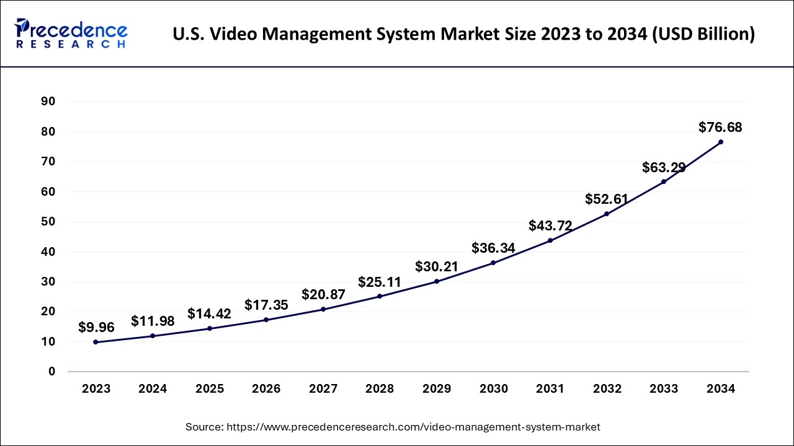794x446 pixels.
Task: Click the $36.34 data label
Action: pos(493,248)
